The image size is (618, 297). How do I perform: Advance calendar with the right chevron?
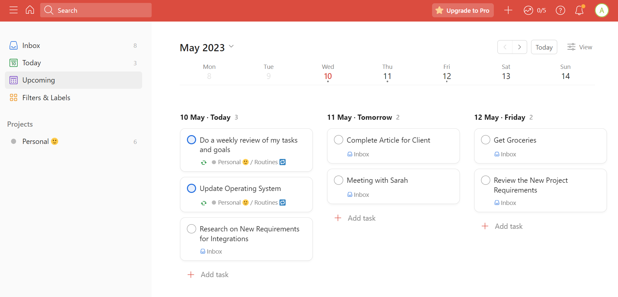click(519, 47)
